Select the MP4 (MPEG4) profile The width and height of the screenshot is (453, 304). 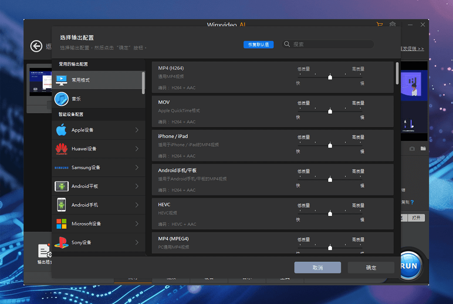273,243
